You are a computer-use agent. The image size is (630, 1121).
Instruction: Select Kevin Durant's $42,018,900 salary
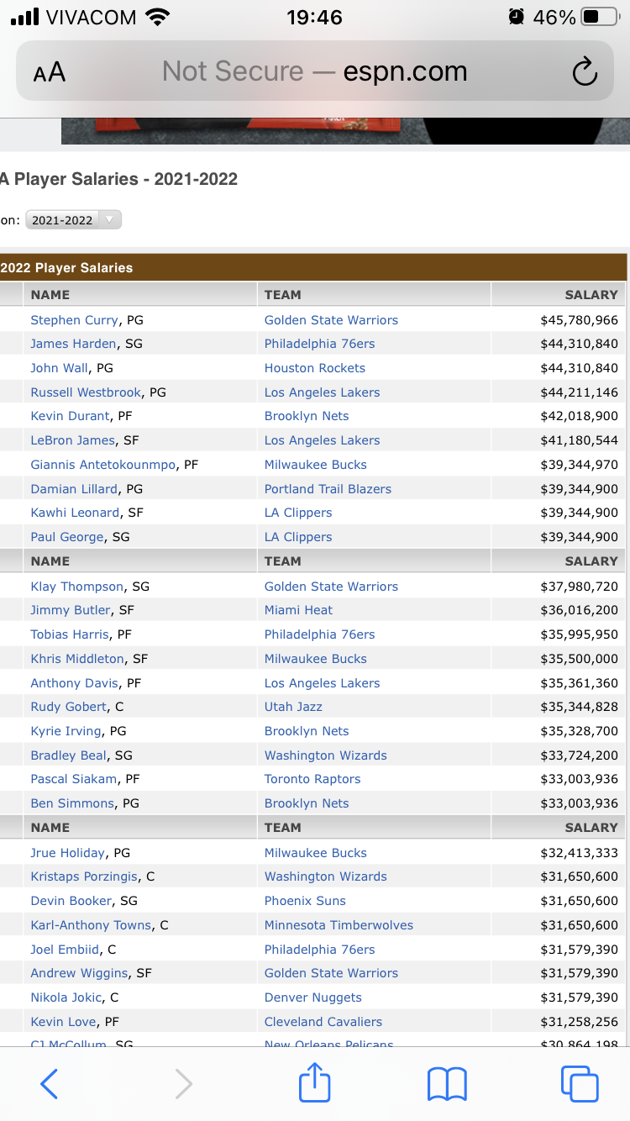579,416
